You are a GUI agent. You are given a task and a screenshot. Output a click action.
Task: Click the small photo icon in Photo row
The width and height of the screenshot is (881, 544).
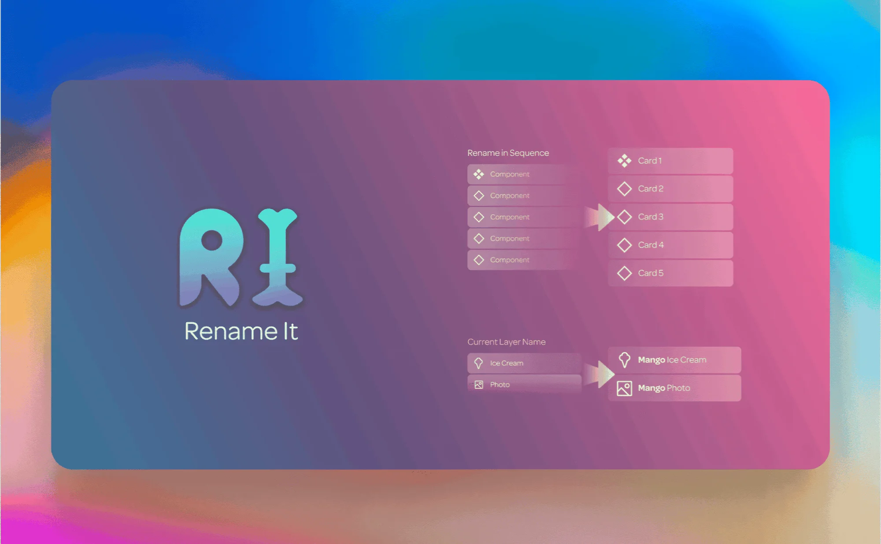point(479,385)
